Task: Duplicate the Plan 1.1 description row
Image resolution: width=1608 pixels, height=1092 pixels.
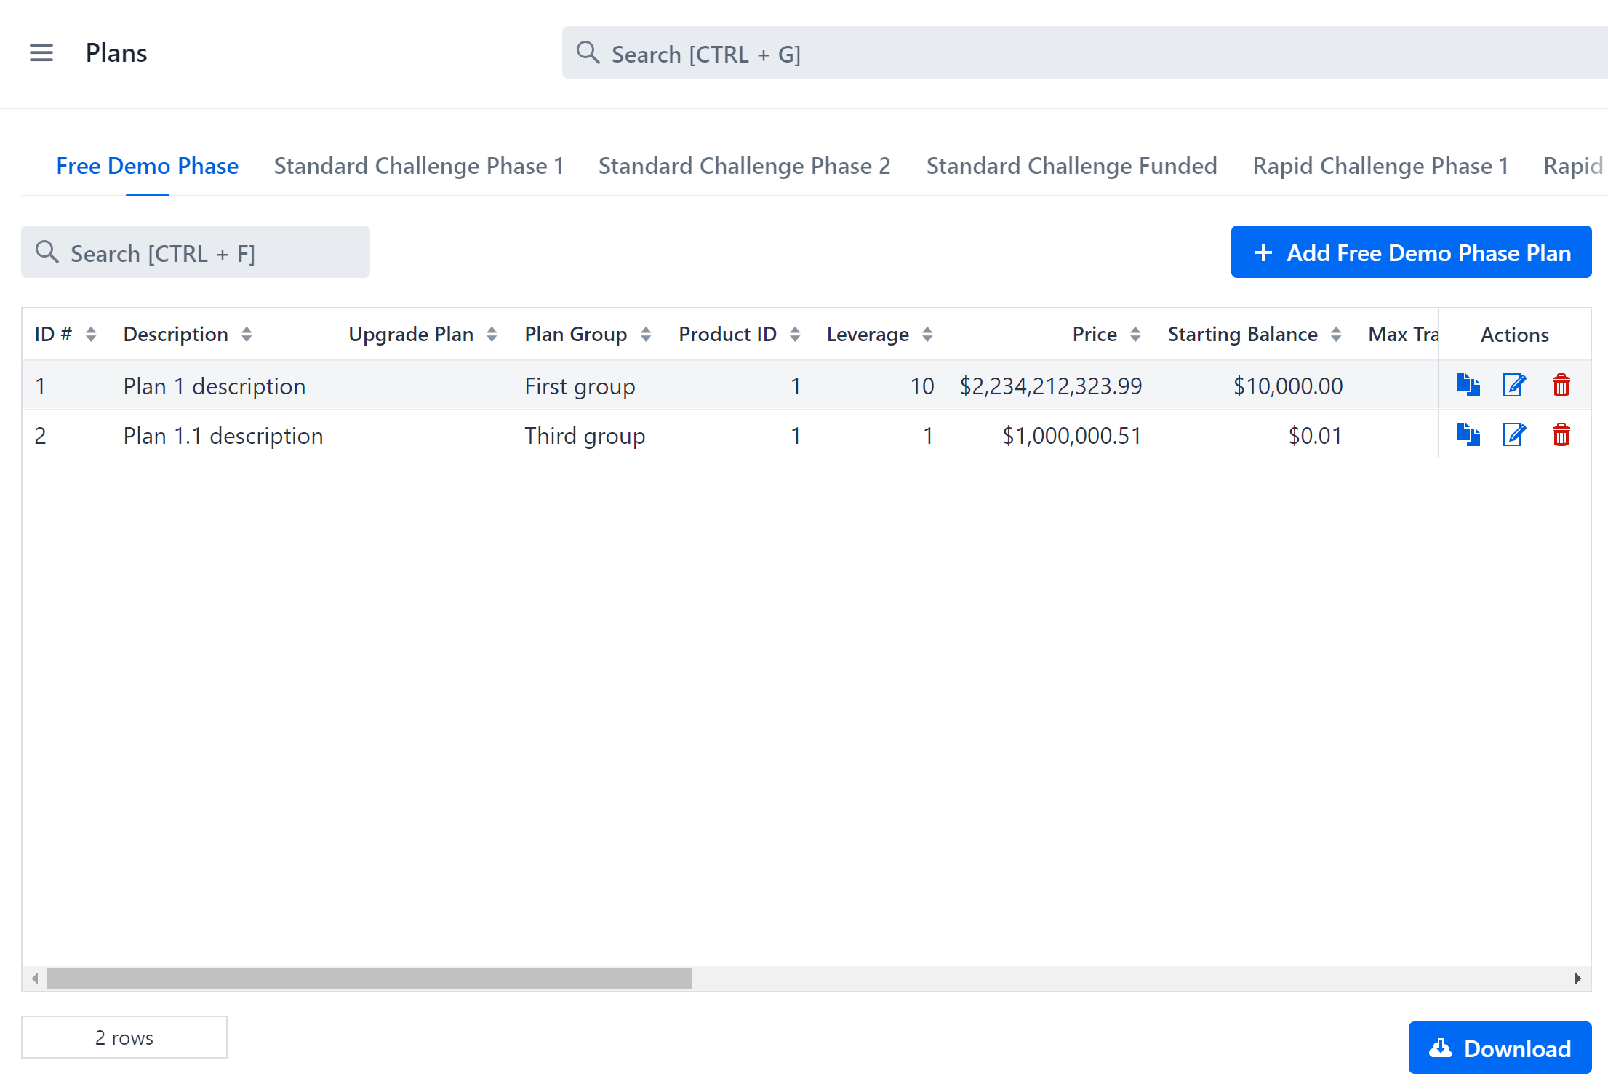Action: tap(1468, 435)
